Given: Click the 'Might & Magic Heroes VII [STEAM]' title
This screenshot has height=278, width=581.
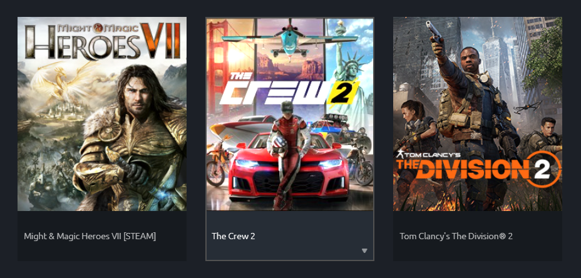Looking at the screenshot, I should coord(90,236).
